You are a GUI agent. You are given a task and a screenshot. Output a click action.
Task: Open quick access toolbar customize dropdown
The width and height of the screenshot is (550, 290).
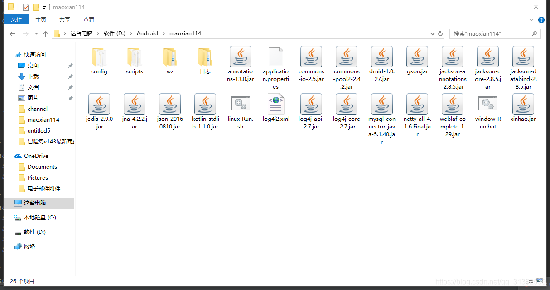point(44,7)
